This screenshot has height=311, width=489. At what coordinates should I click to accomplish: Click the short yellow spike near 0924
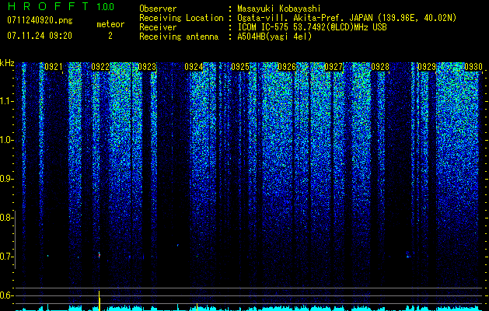197,307
